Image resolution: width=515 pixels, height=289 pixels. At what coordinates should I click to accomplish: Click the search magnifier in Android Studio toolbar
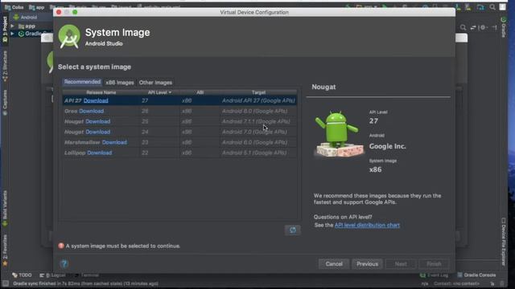492,7
